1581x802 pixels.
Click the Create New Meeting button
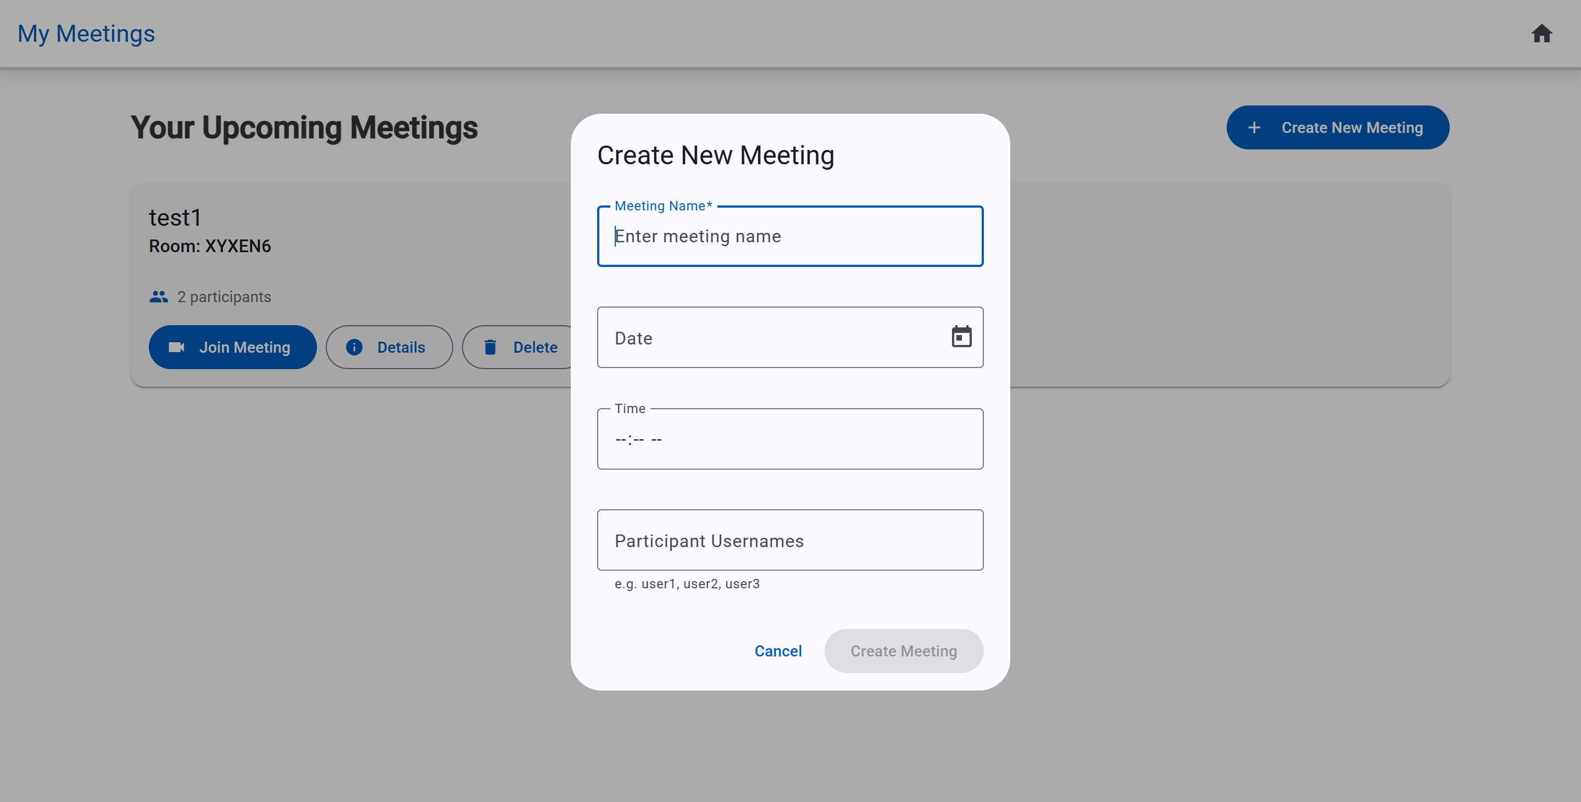click(x=1337, y=127)
